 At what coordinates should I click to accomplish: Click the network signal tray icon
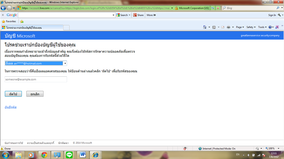tap(259, 155)
